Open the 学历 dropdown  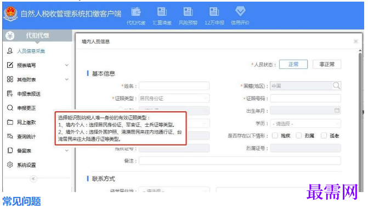point(305,124)
